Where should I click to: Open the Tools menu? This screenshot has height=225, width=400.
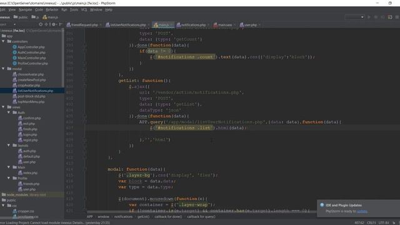click(74, 10)
